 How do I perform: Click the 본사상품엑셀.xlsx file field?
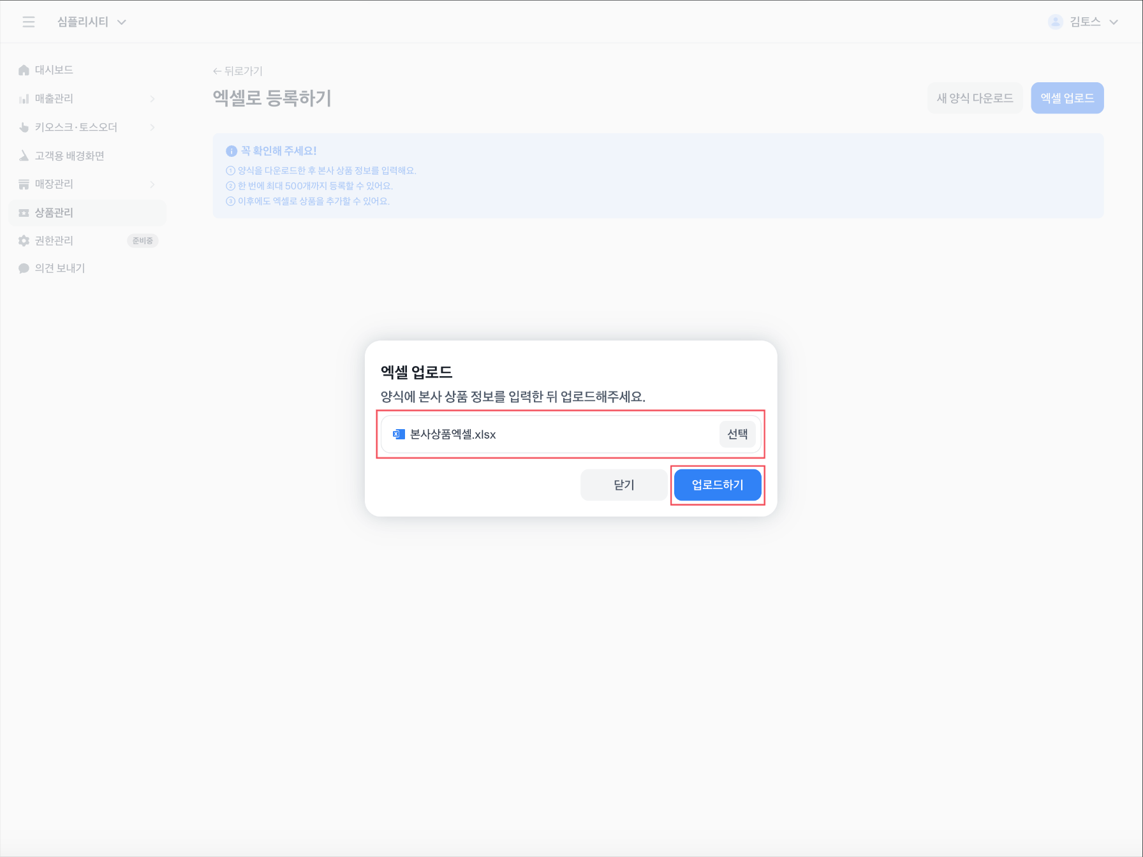point(571,434)
